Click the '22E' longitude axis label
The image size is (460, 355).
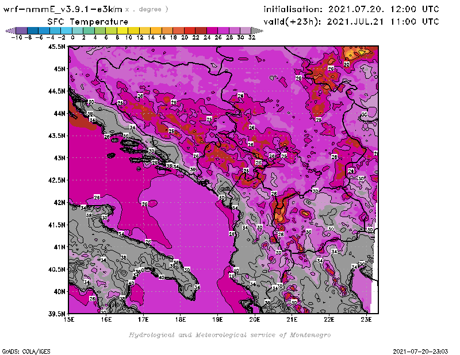pyautogui.click(x=329, y=319)
